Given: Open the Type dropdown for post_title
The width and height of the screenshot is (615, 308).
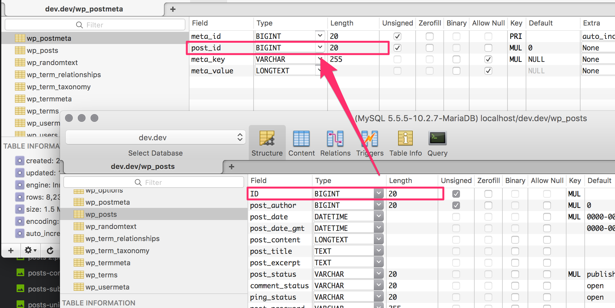Looking at the screenshot, I should click(x=379, y=251).
